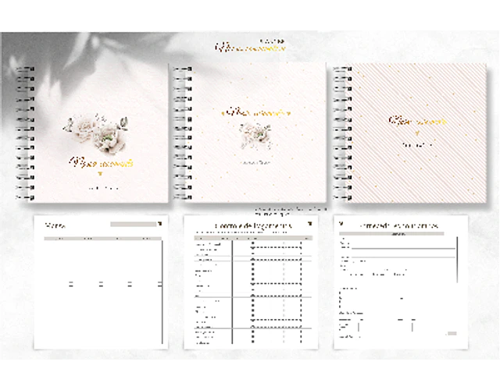Click the spiral binding of the left notebook
Image resolution: width=500 pixels, height=390 pixels.
pos(27,133)
